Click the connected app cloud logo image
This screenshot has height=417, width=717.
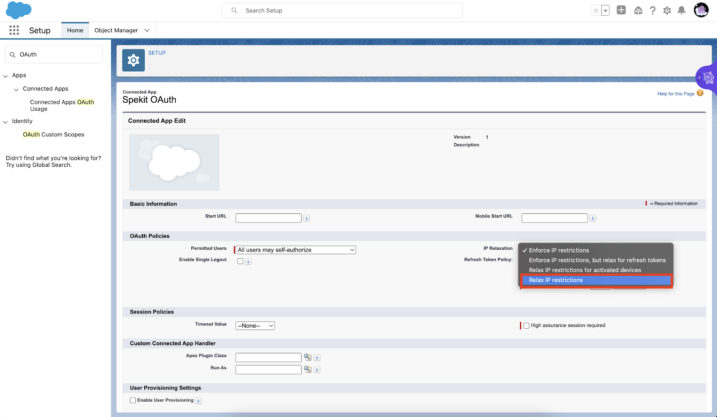click(174, 162)
